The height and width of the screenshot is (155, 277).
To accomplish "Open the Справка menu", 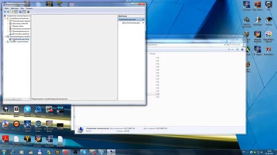I will coord(29,8).
